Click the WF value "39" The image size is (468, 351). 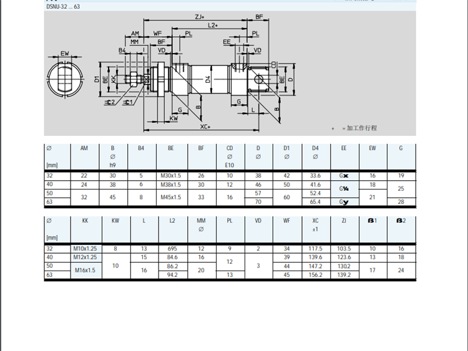(x=286, y=257)
